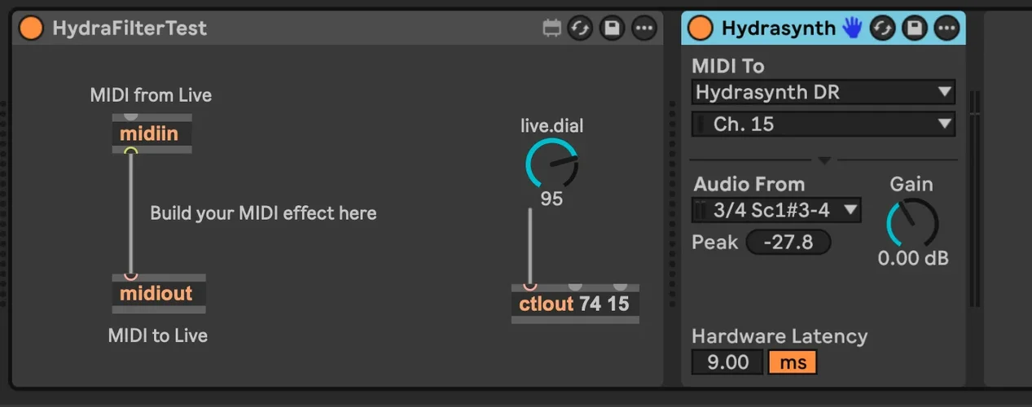Click the Peak value -27.8 display
The height and width of the screenshot is (407, 1032).
pyautogui.click(x=788, y=242)
